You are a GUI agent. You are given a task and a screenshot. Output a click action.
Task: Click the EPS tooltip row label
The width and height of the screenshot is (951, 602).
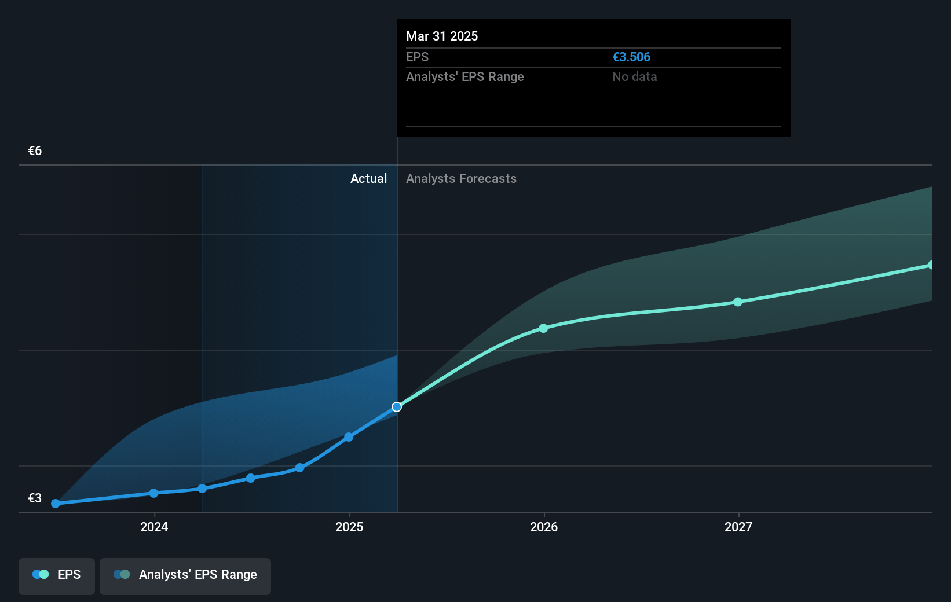coord(417,57)
